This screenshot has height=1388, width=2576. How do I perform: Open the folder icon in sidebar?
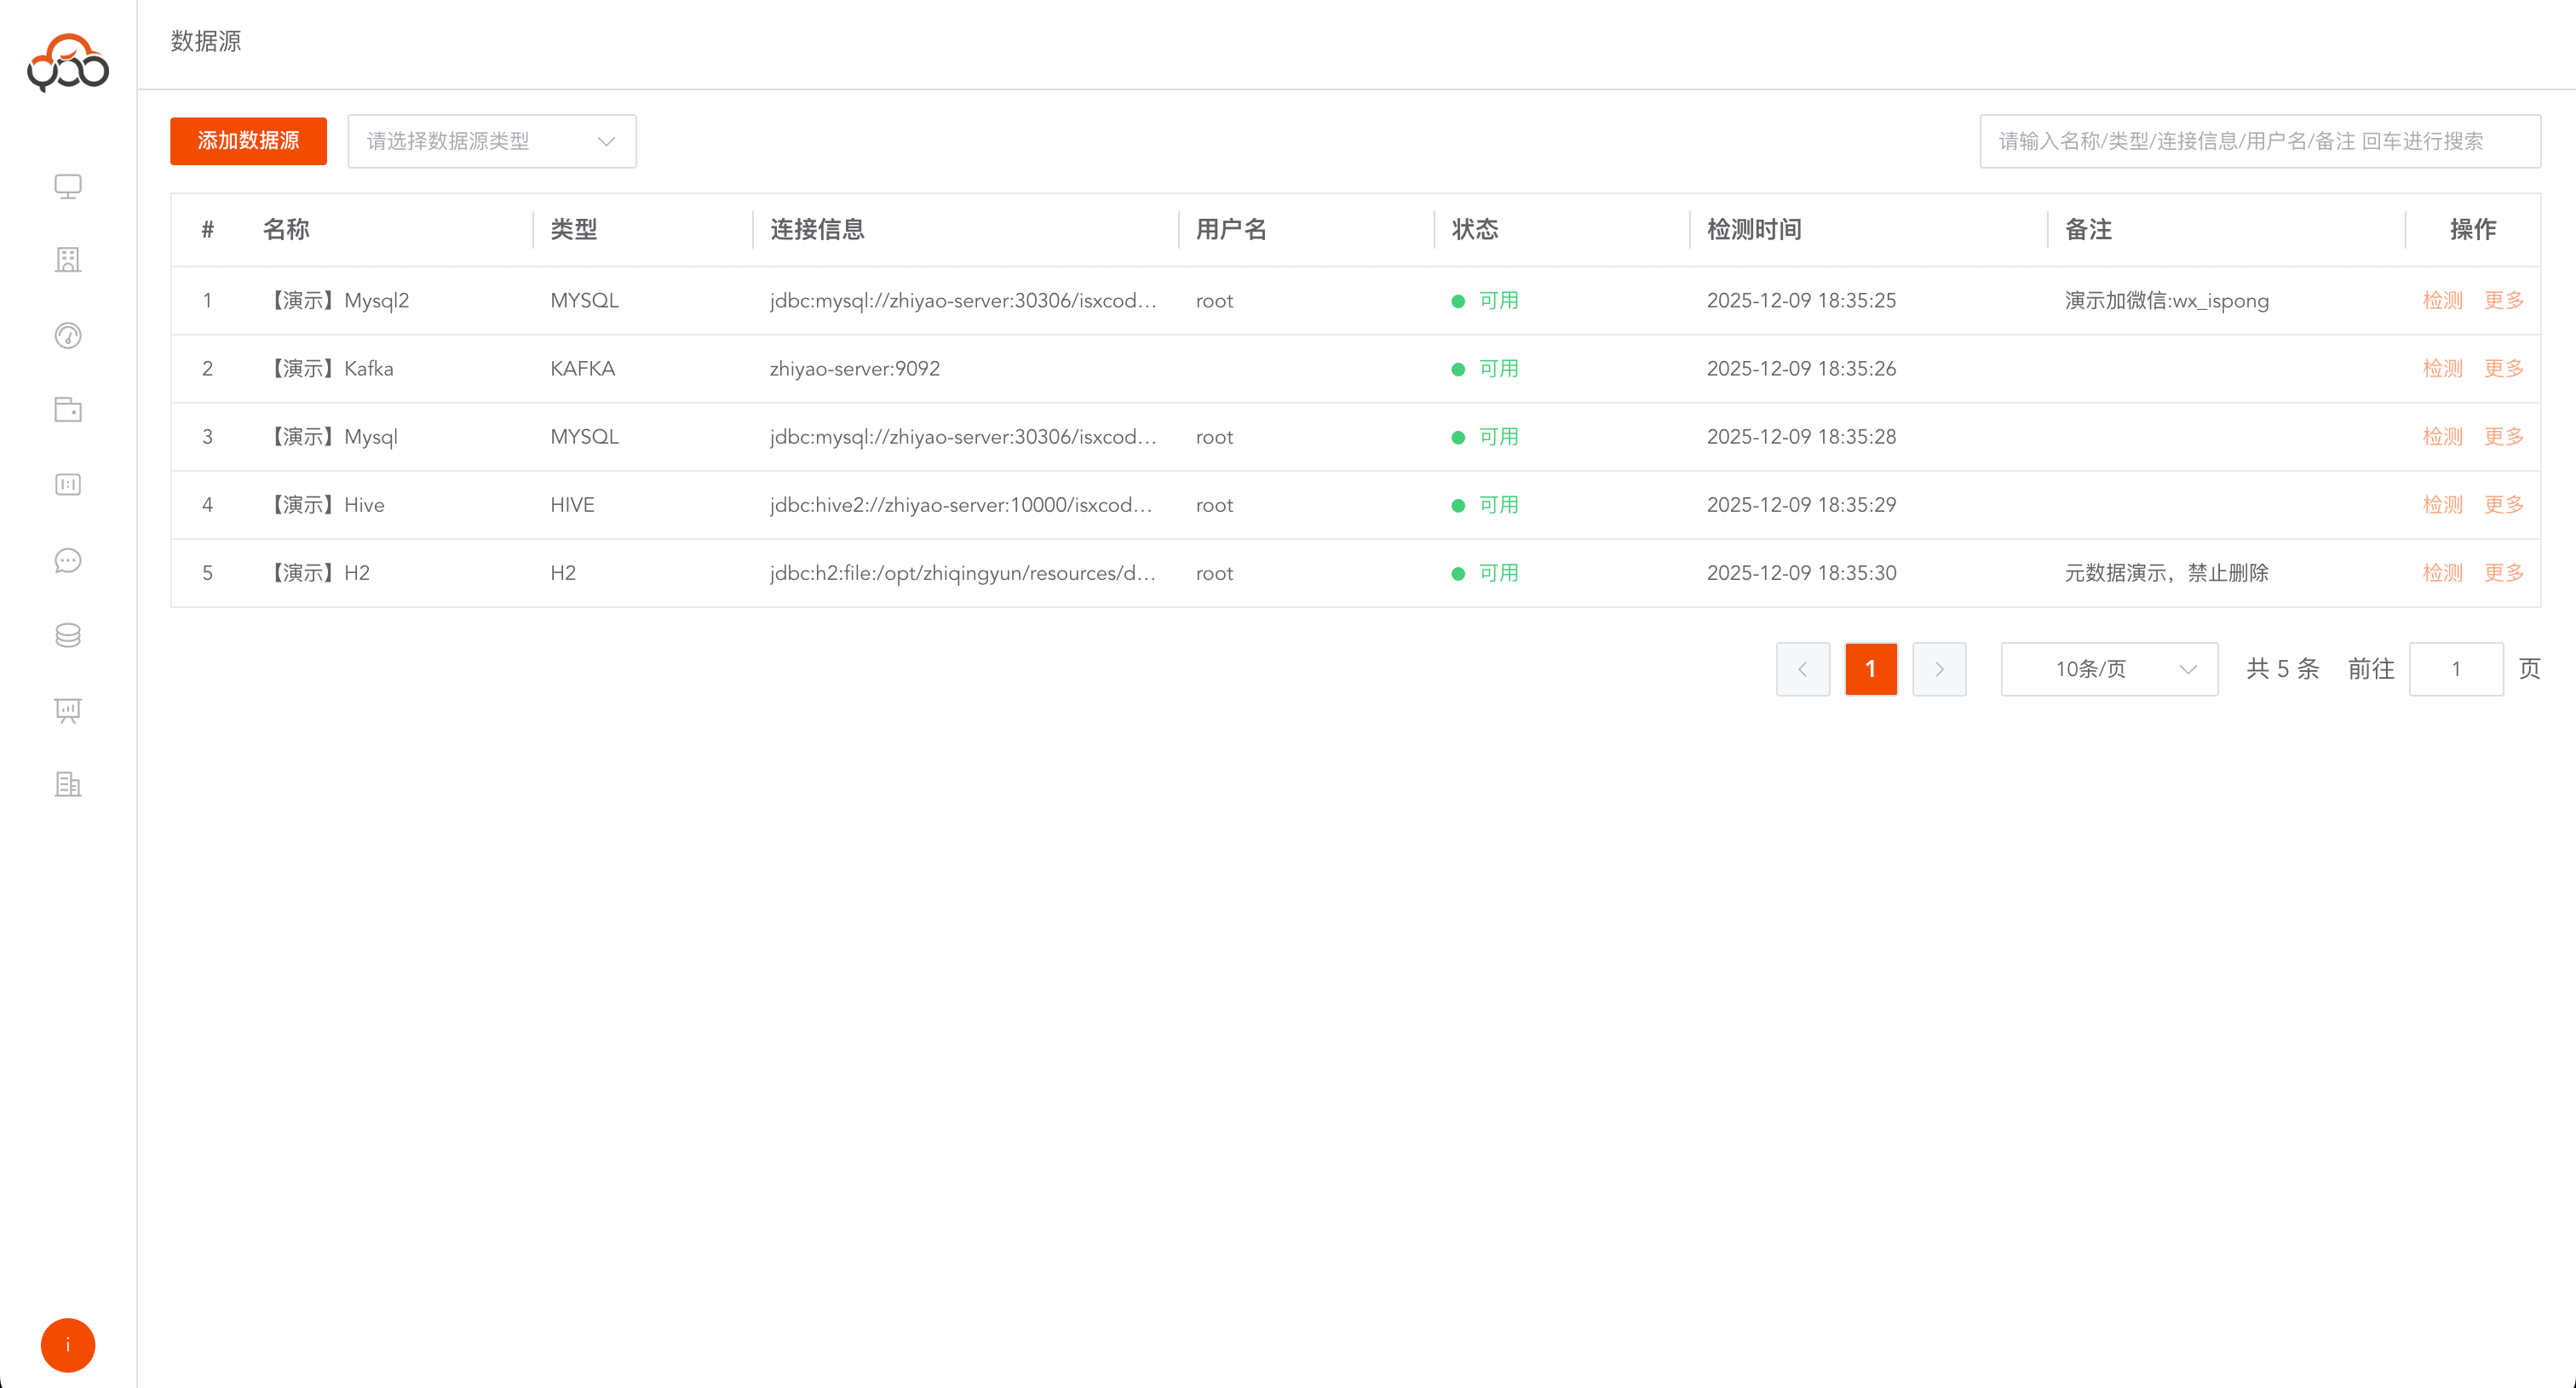click(68, 410)
